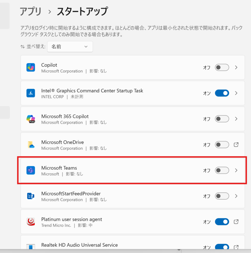This screenshot has width=251, height=253.
Task: Click the スタートアップ page heading
Action: click(x=82, y=12)
